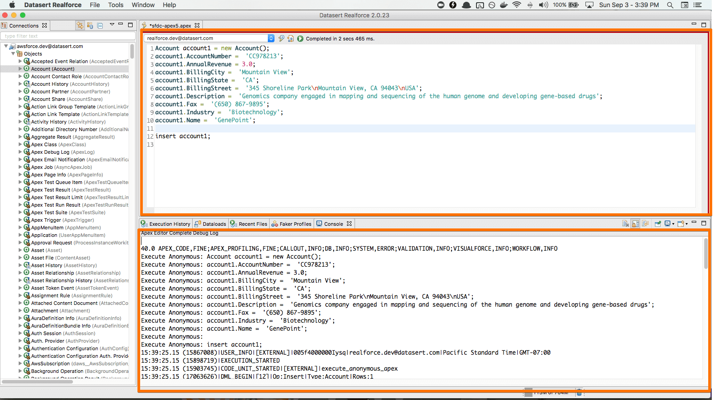Screen dimensions: 714x400
Task: Select Apex Class (ApexClass) object
Action: point(58,144)
